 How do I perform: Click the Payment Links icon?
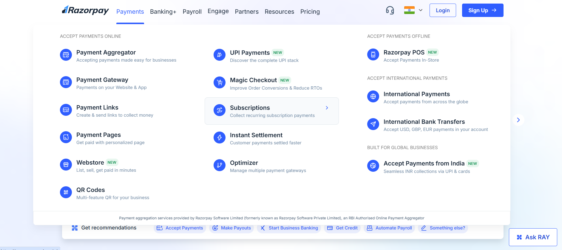pyautogui.click(x=66, y=110)
